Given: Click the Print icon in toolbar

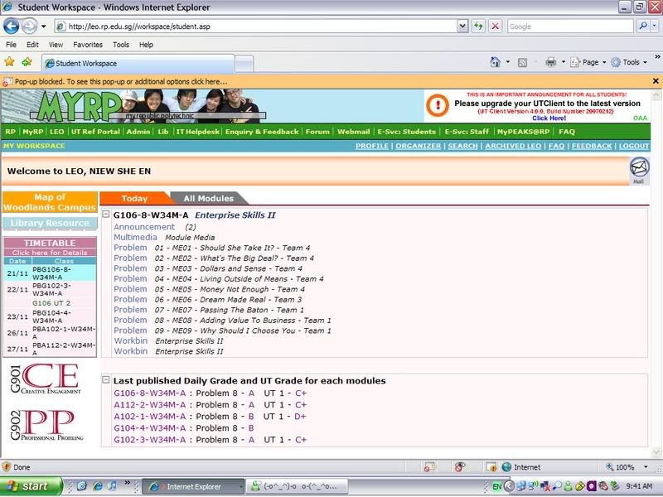Looking at the screenshot, I should coord(550,62).
